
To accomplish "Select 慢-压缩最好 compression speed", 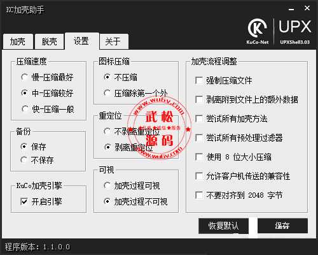I will coord(47,77).
